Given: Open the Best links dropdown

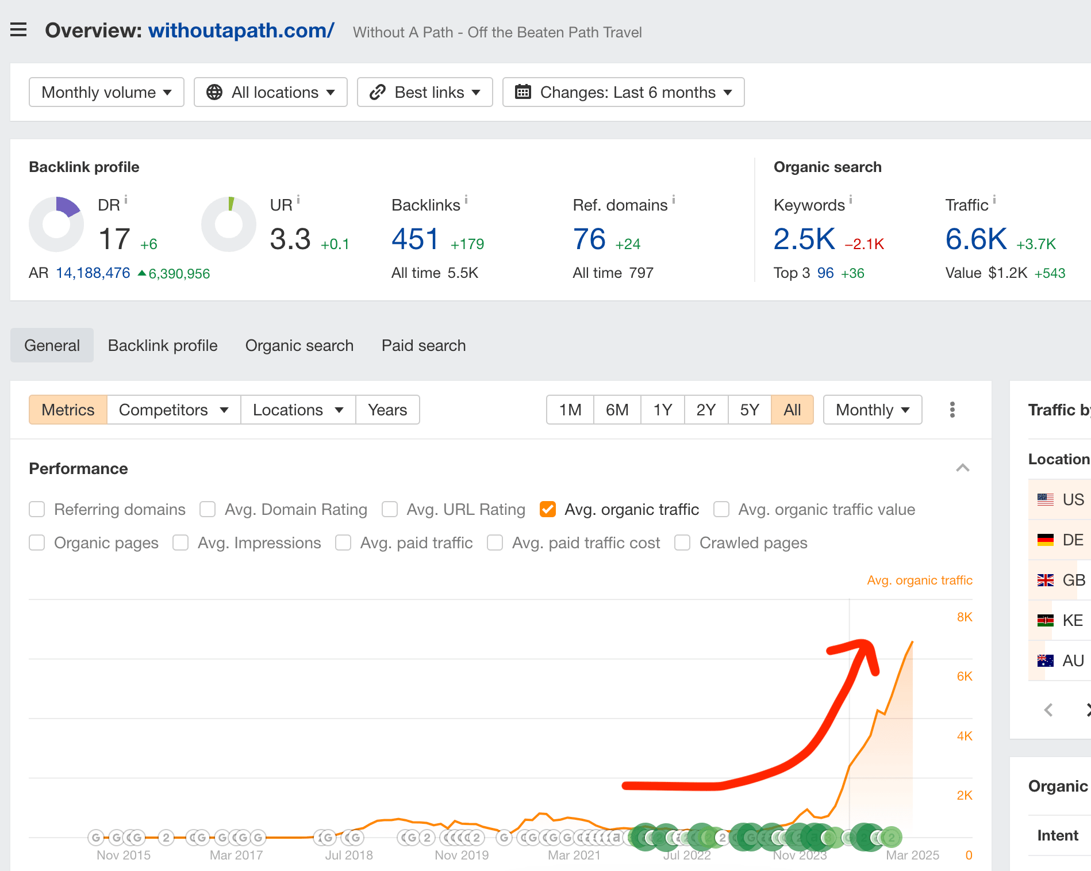Looking at the screenshot, I should coord(425,92).
